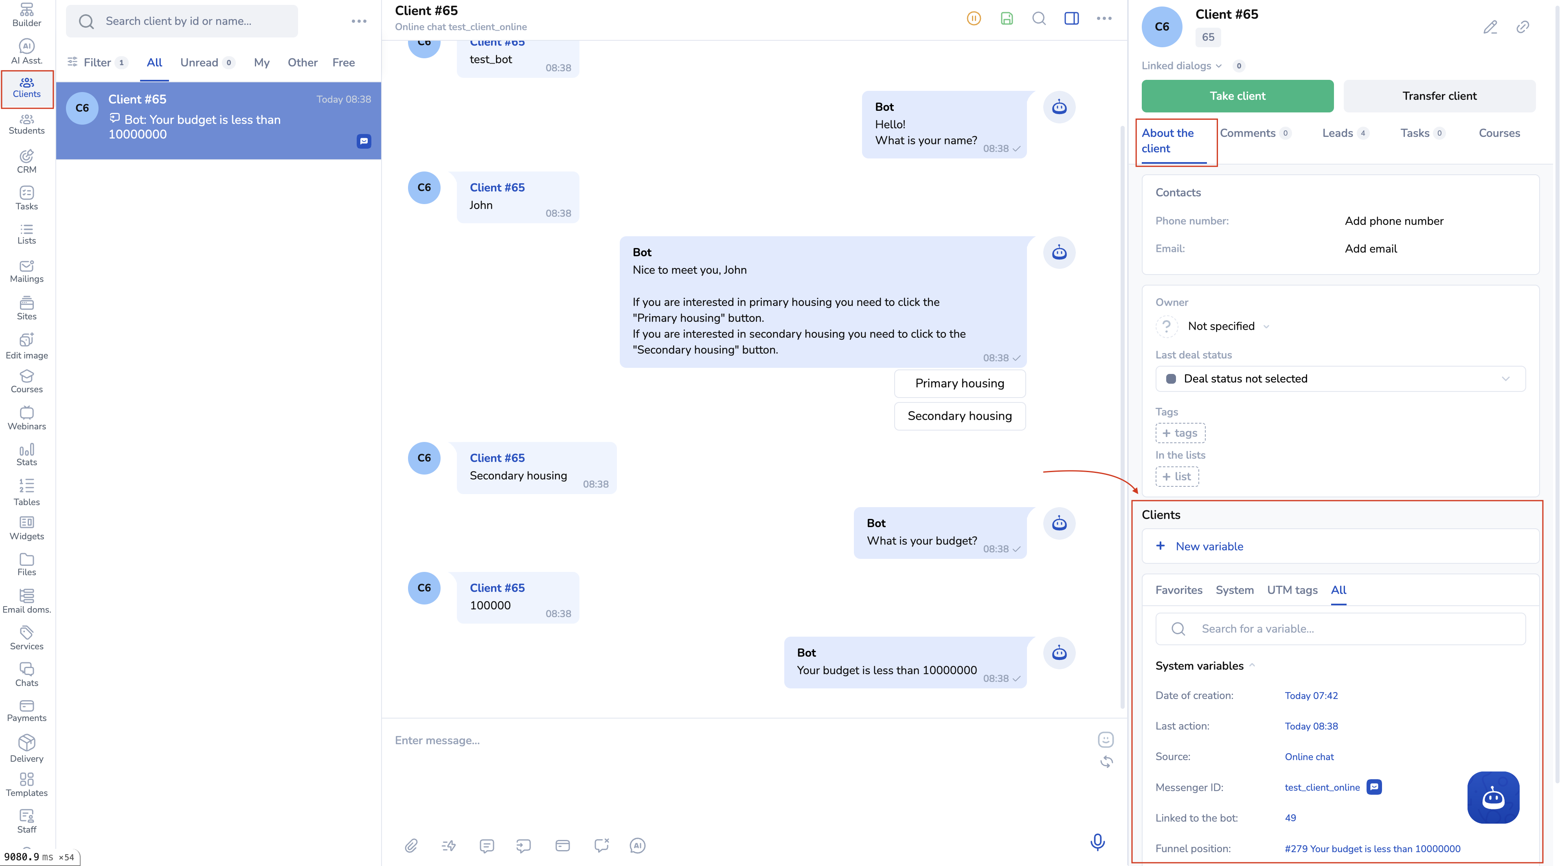The width and height of the screenshot is (1562, 866).
Task: Click the pause bot icon in chat header
Action: tap(974, 18)
